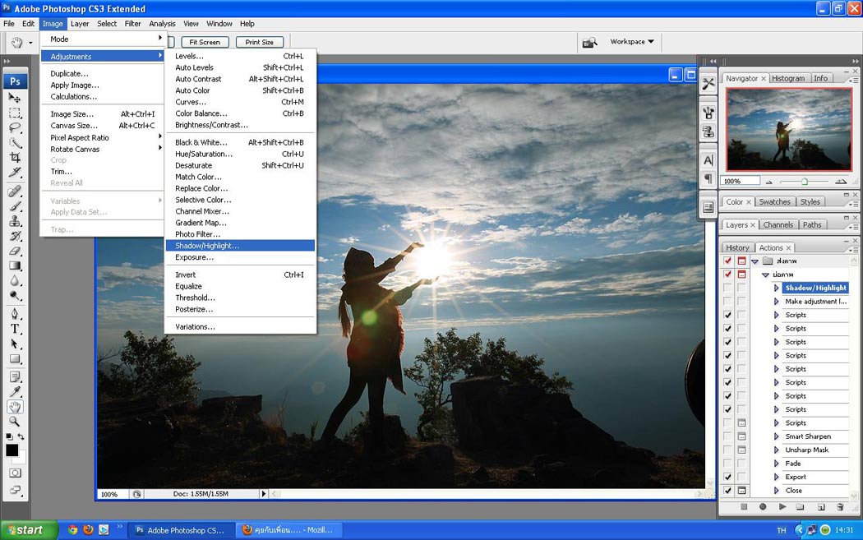Choose Shadow/Highlight from Adjustments submenu
Screen dimensions: 863x540
click(x=207, y=246)
